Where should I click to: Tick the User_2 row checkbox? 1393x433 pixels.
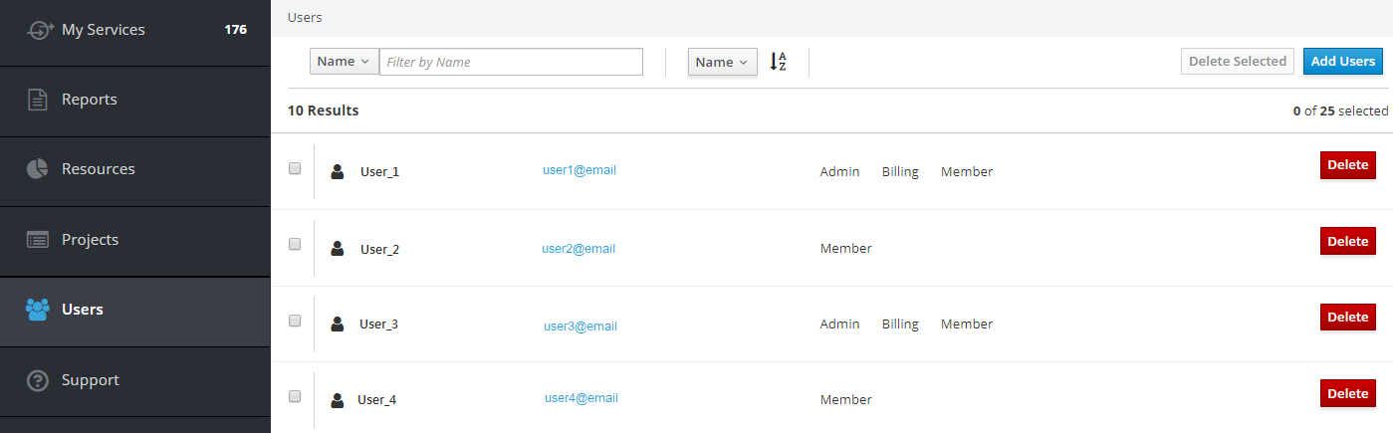point(295,245)
